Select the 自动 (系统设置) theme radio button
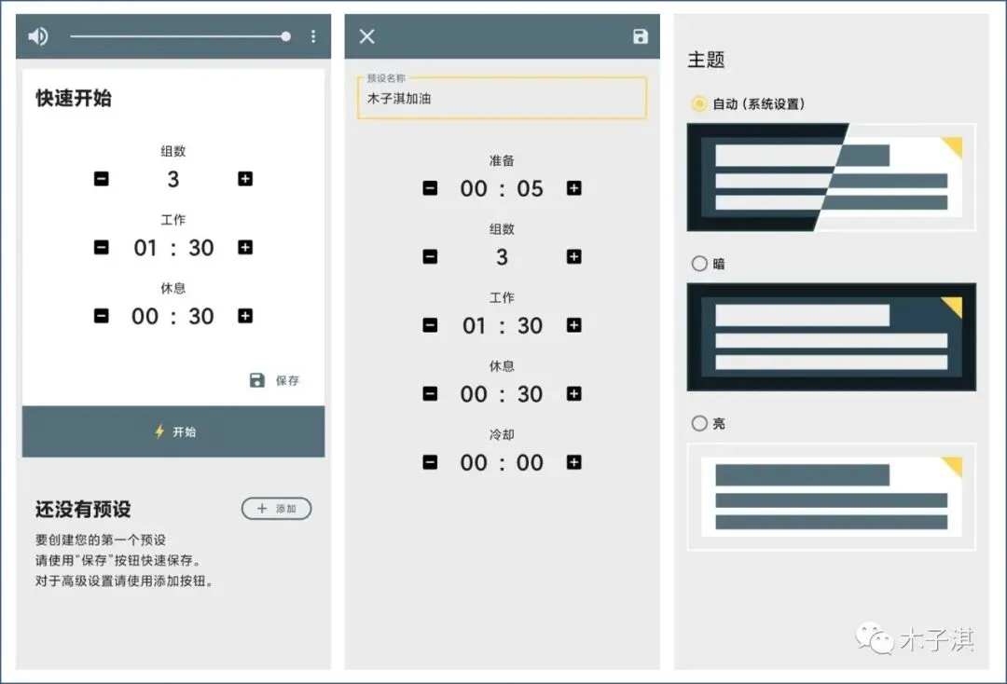 (699, 104)
